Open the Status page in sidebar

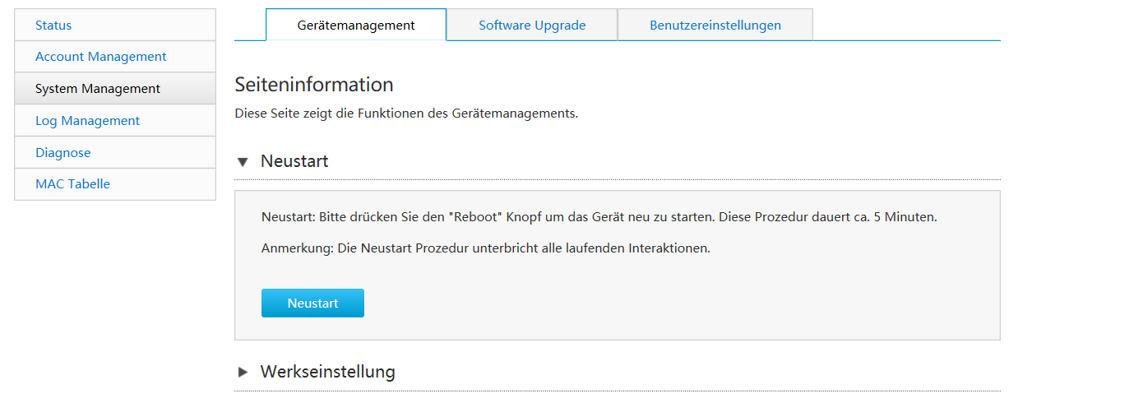pyautogui.click(x=53, y=25)
